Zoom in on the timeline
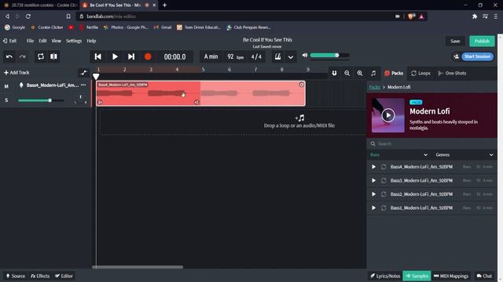 [x=360, y=73]
